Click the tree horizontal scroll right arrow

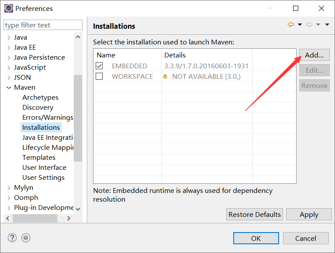pyautogui.click(x=69, y=218)
